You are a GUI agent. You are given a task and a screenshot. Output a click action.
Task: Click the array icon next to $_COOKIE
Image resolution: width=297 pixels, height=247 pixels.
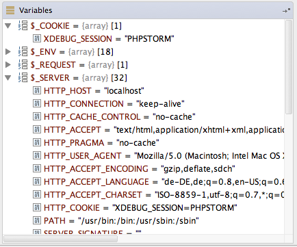[x=23, y=25]
